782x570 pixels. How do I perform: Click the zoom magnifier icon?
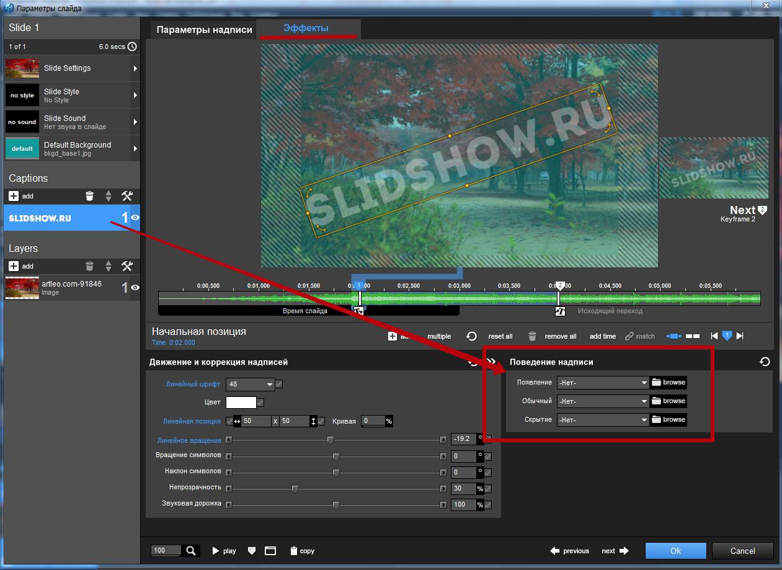point(191,550)
